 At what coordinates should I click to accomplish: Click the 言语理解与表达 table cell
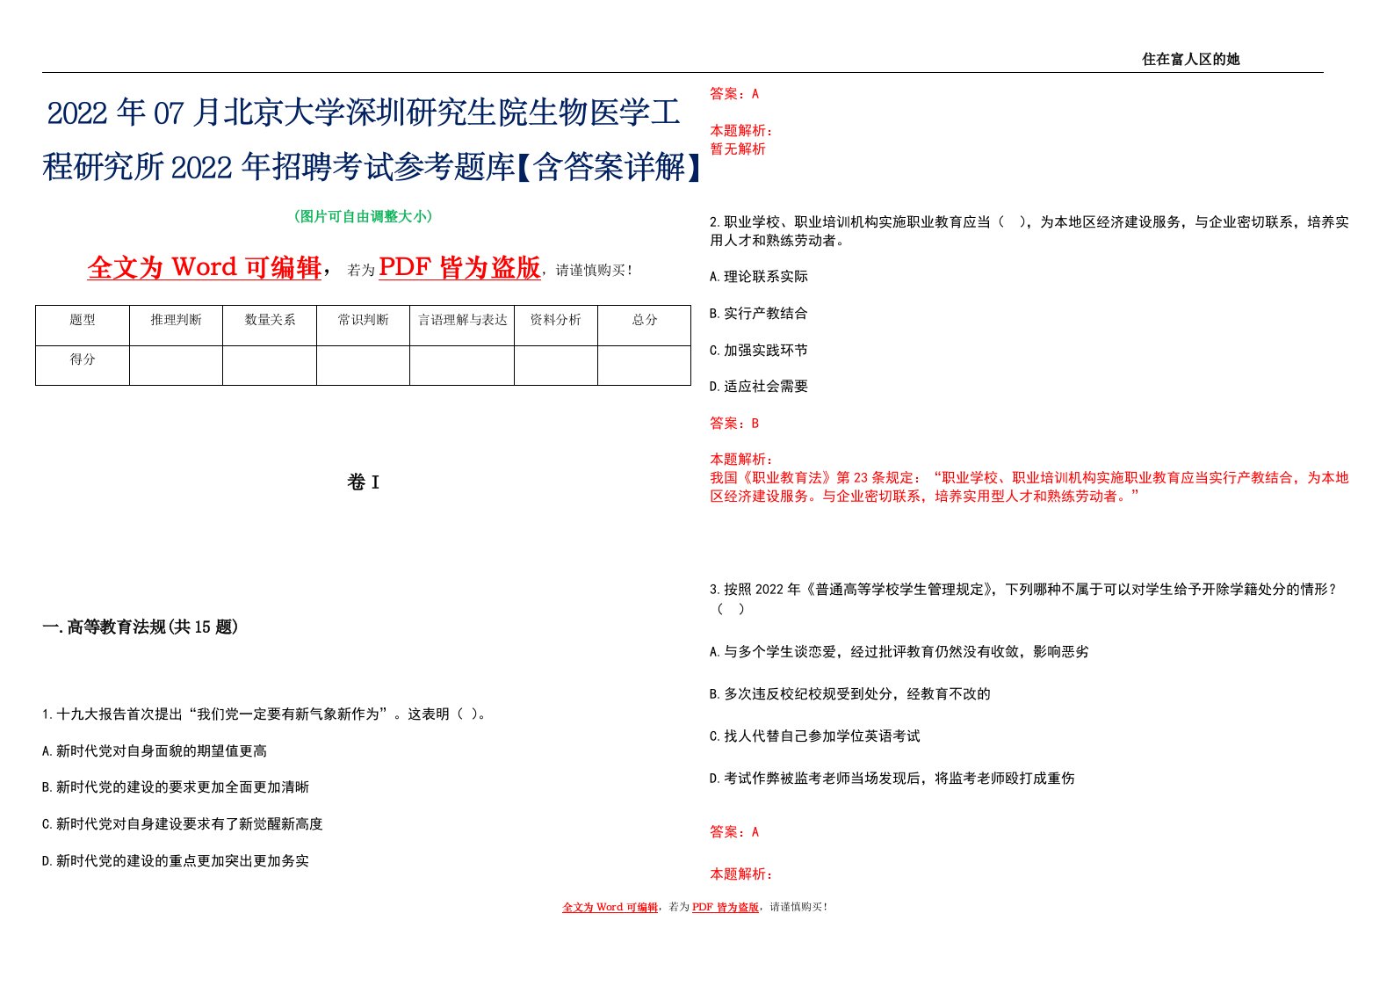point(462,325)
